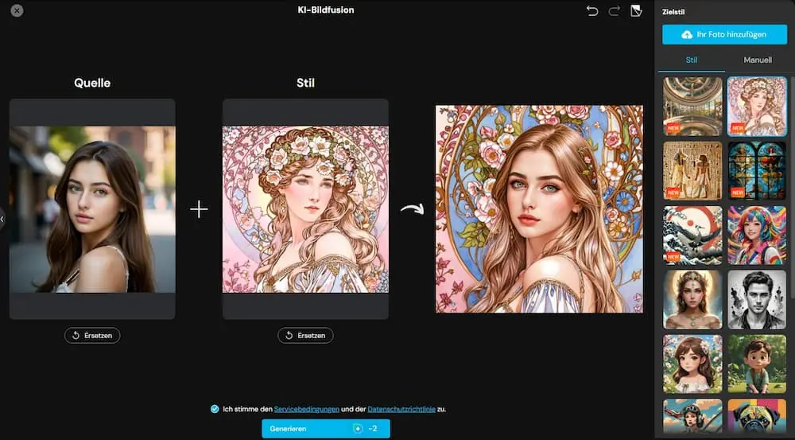
Task: Redo the last action
Action: pos(614,10)
